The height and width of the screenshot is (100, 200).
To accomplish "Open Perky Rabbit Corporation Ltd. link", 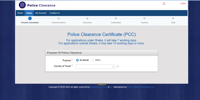I will (141, 87).
